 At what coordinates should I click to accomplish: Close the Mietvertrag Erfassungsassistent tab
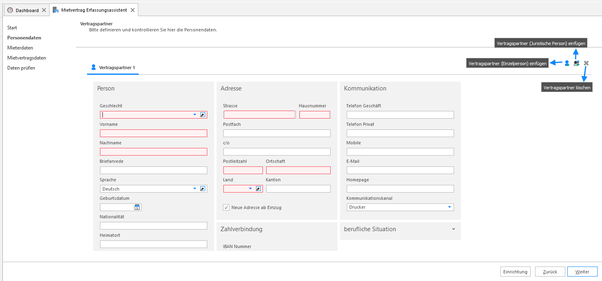tap(132, 10)
